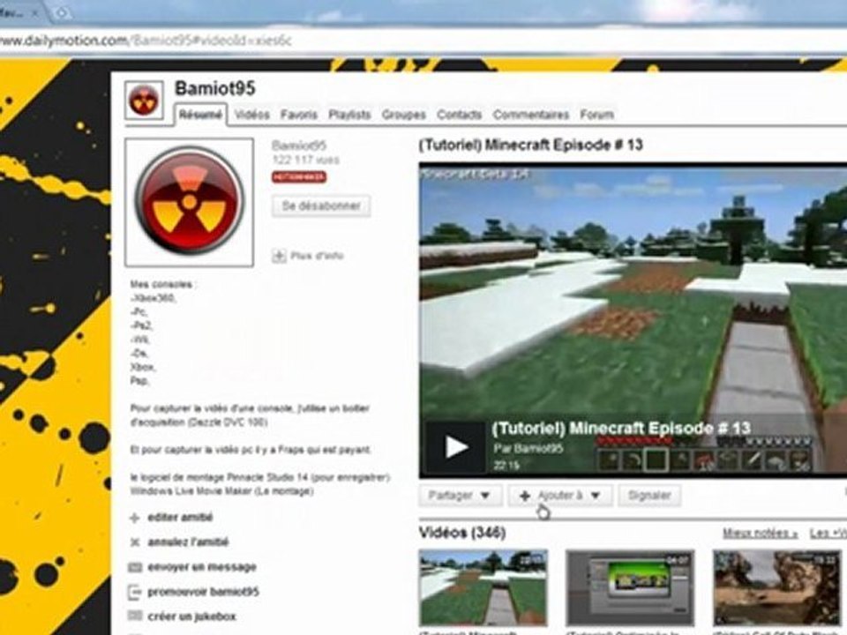
Task: Click the Par Bamiot95 overlay in the video
Action: click(528, 449)
